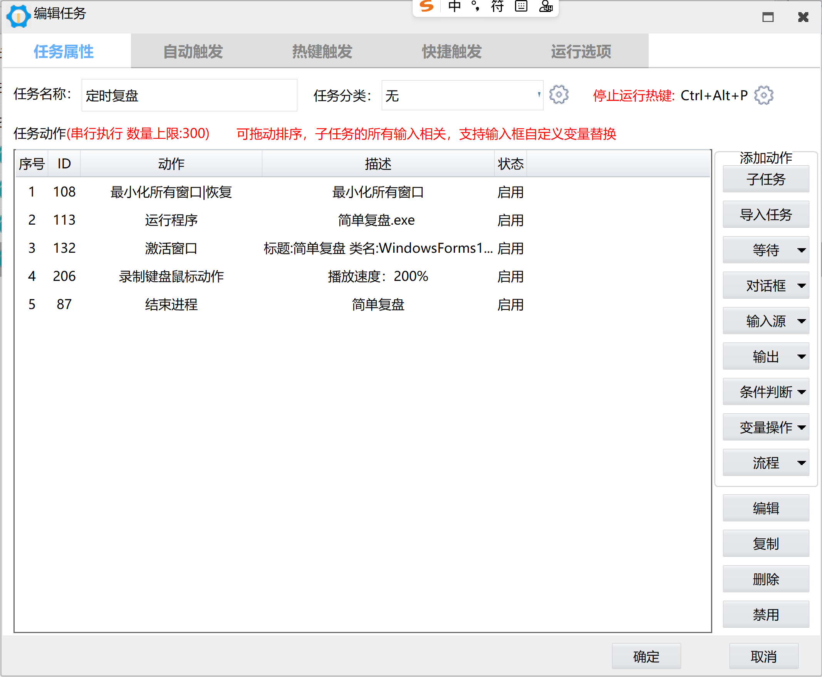Click Sogou input method S logo
Viewport: 822px width, 677px height.
(x=426, y=6)
